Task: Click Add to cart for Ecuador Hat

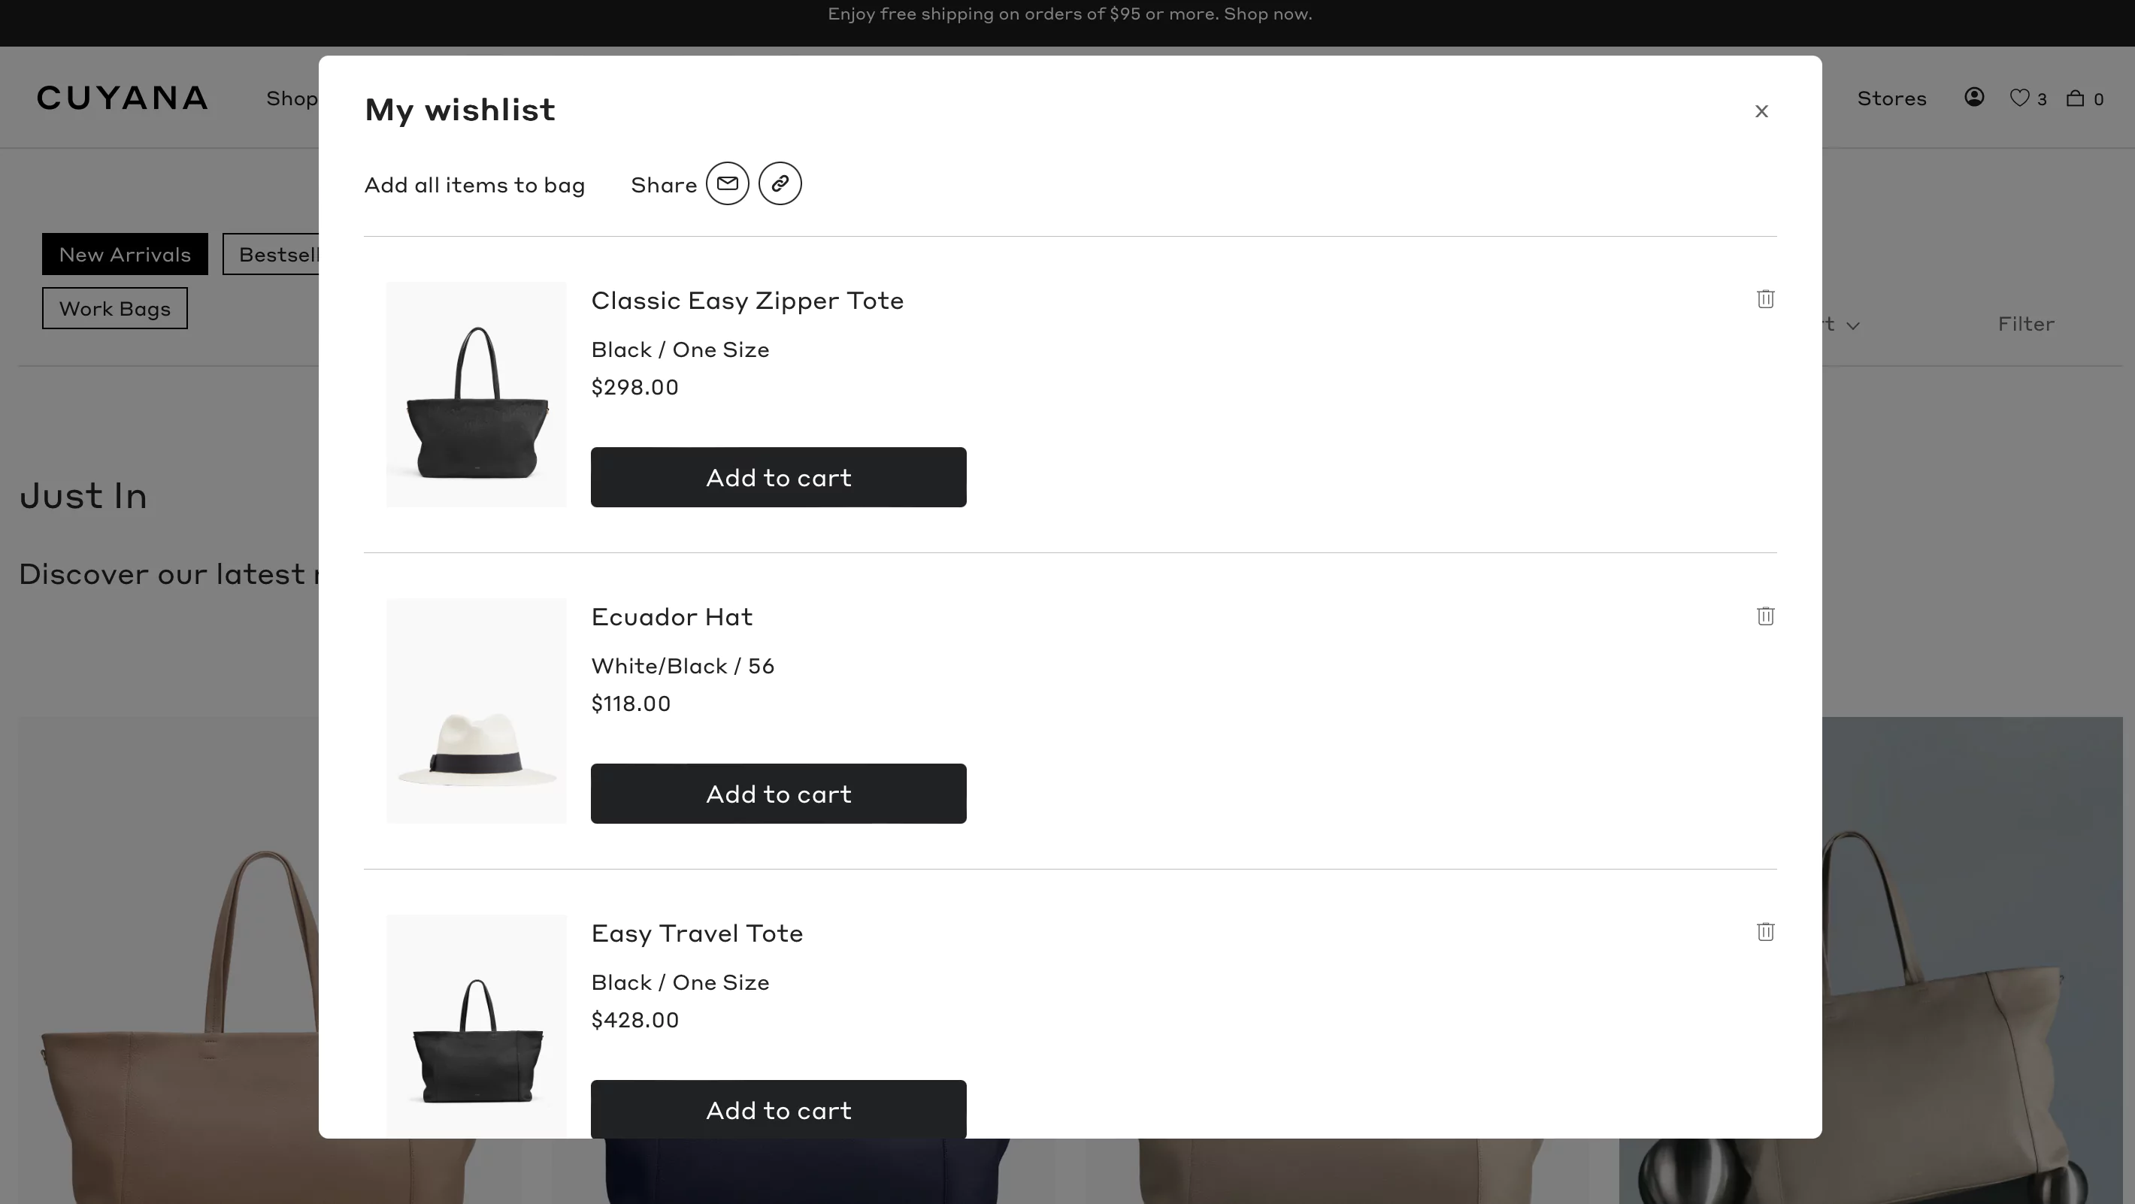Action: coord(779,794)
